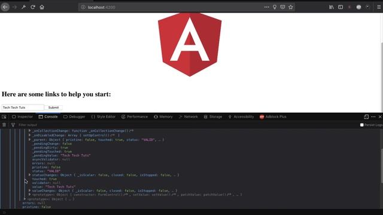Open the Style Editor tab
This screenshot has height=215, width=383.
pyautogui.click(x=104, y=117)
